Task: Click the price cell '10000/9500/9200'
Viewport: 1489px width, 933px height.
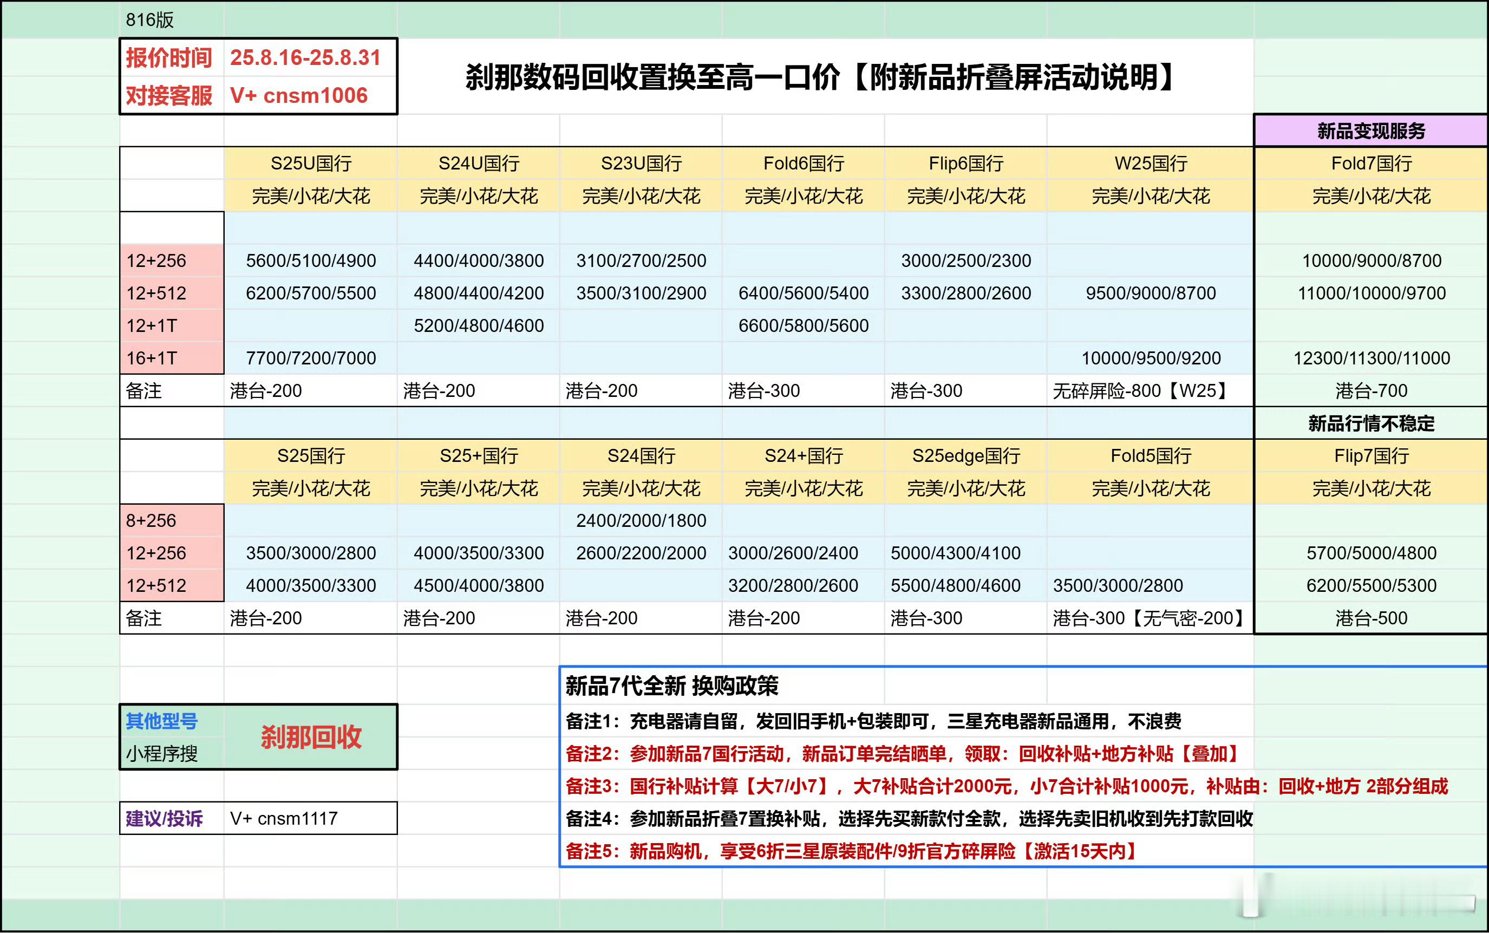Action: pos(1151,358)
